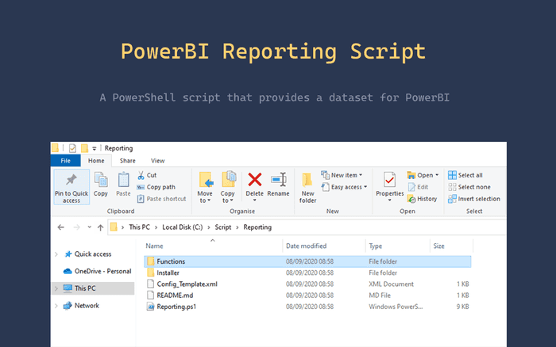Click the Reporting.ps1 PowerShell file icon
This screenshot has width=556, height=347.
click(x=151, y=307)
